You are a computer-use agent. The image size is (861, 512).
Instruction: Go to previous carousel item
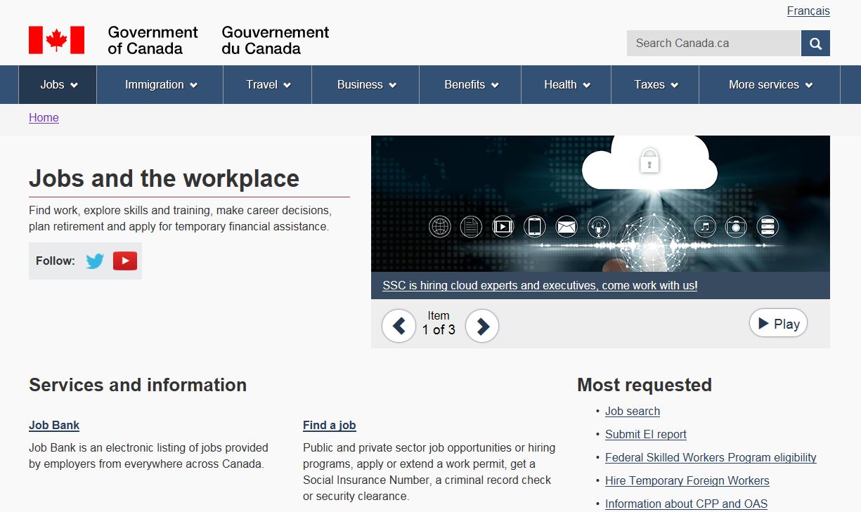399,326
